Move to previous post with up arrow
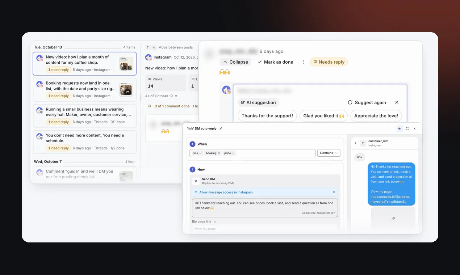Screen dimensions: 460x275 (x=148, y=47)
